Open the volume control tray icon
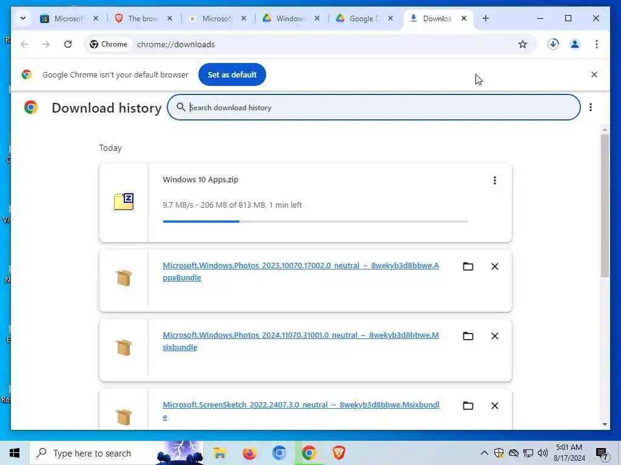 click(543, 453)
